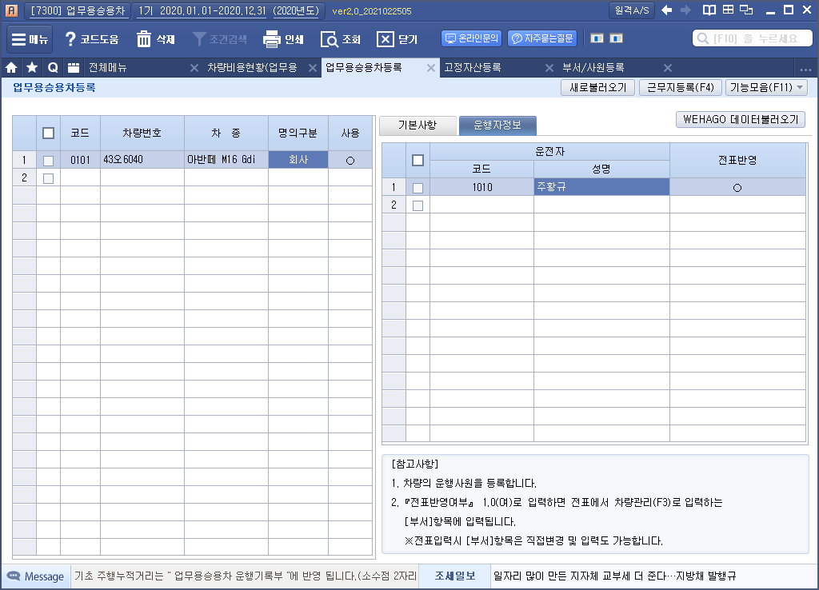Click vehicle code cell 0101

[x=81, y=160]
